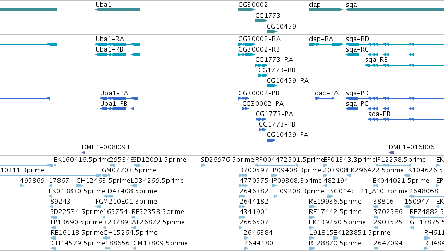Click the sqa-PD protein label
This screenshot has height=251, width=444.
(357, 93)
